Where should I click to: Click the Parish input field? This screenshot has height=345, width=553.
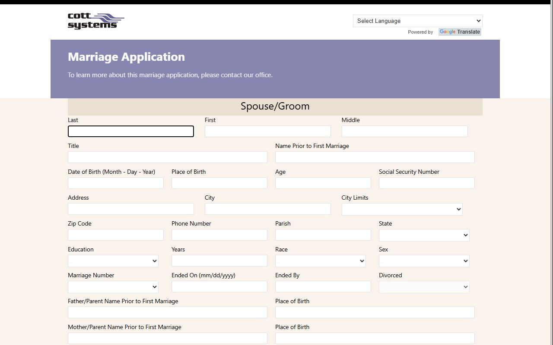point(323,235)
